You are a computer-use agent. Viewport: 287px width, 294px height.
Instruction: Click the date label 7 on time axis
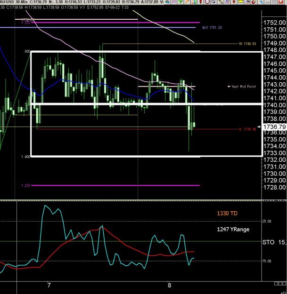click(x=49, y=285)
